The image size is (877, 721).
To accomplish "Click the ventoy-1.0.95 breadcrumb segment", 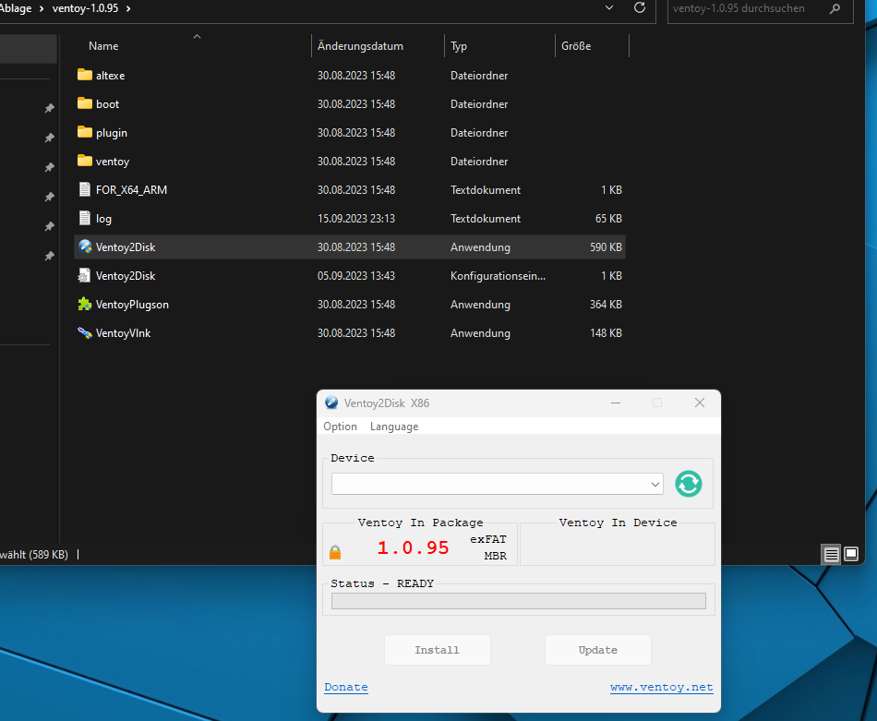I will (85, 8).
